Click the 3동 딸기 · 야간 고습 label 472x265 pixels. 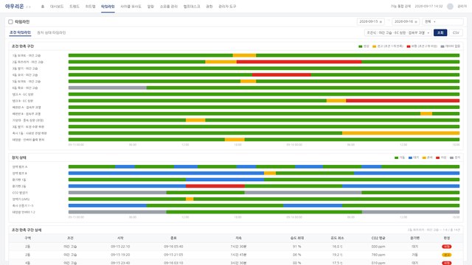25,68
